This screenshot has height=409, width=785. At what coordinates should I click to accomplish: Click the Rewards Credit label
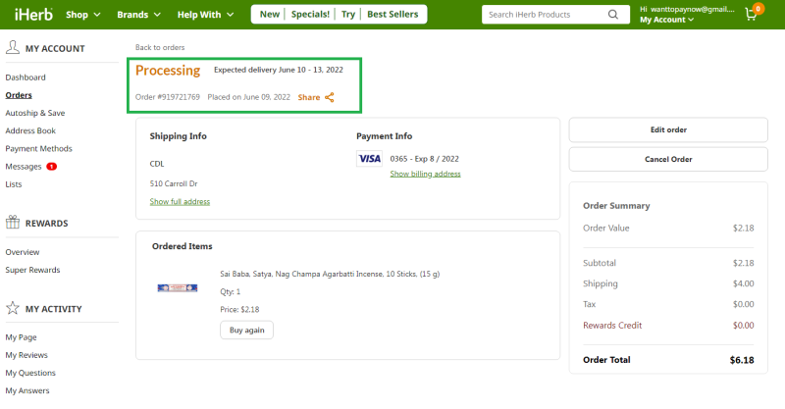[612, 326]
